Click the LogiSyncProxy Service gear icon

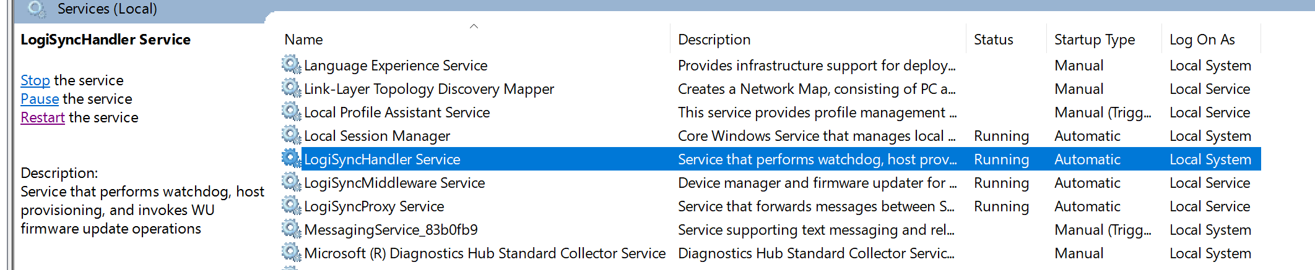pyautogui.click(x=291, y=205)
